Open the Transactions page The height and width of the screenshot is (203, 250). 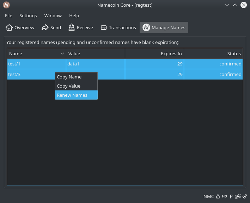pyautogui.click(x=118, y=27)
